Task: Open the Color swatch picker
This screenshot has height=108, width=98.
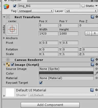Action: 66,73
